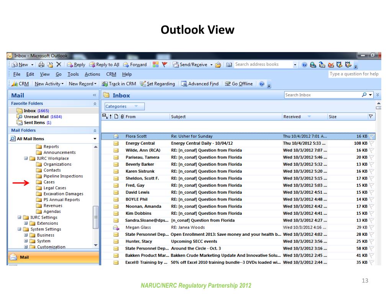Click the mail icon with the red X
Viewport: 392px width, 294px height.
331,64
